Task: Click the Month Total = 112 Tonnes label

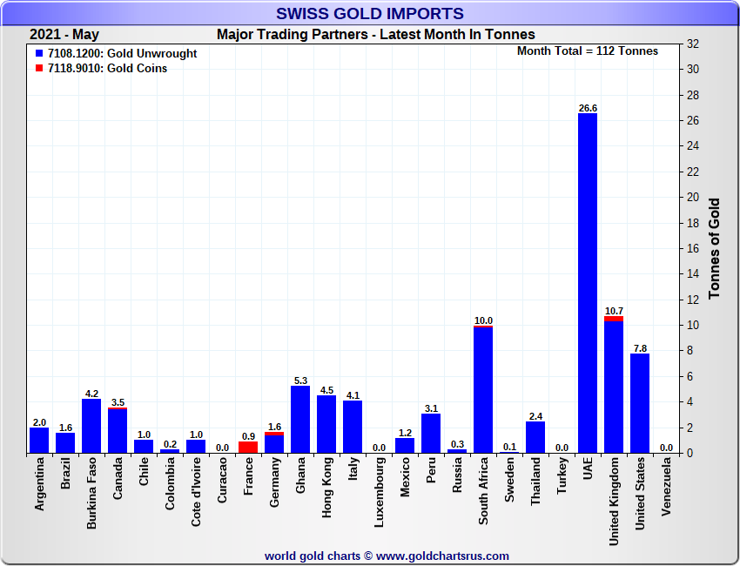Action: click(x=588, y=51)
